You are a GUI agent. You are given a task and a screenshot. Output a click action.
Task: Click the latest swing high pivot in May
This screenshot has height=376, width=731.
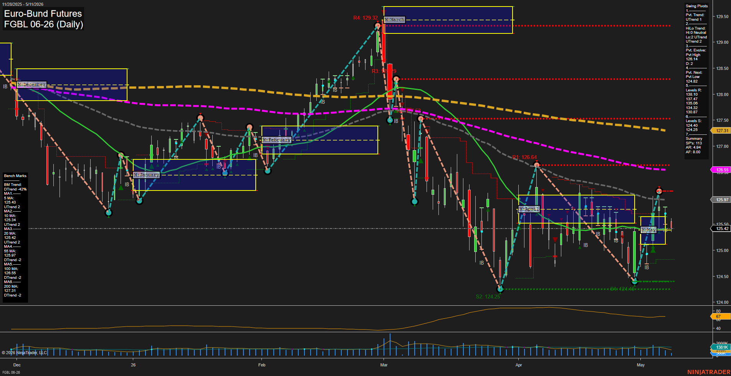(659, 191)
